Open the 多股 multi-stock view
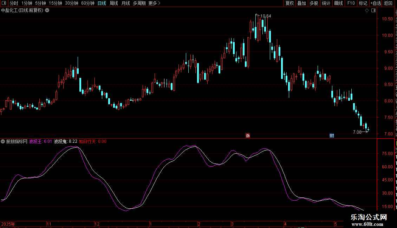 click(314, 3)
